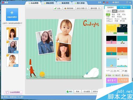Screen dimensions: 133x100
Task: Open the purple 猜你喜欢 banner
Action: [112, 80]
